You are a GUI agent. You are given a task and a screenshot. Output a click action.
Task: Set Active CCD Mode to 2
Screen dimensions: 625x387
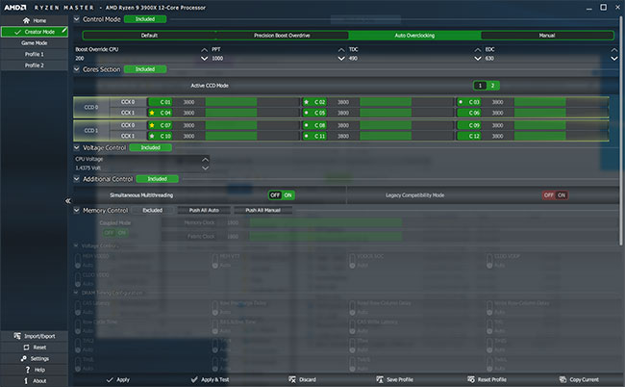[492, 86]
